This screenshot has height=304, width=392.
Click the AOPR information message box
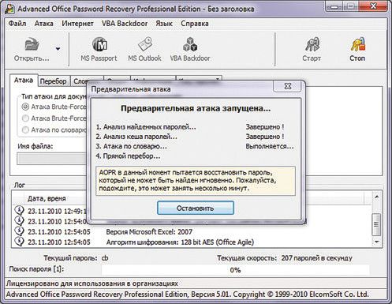point(196,181)
